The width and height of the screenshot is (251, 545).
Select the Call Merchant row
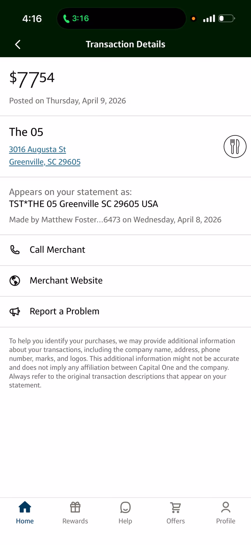(x=125, y=250)
